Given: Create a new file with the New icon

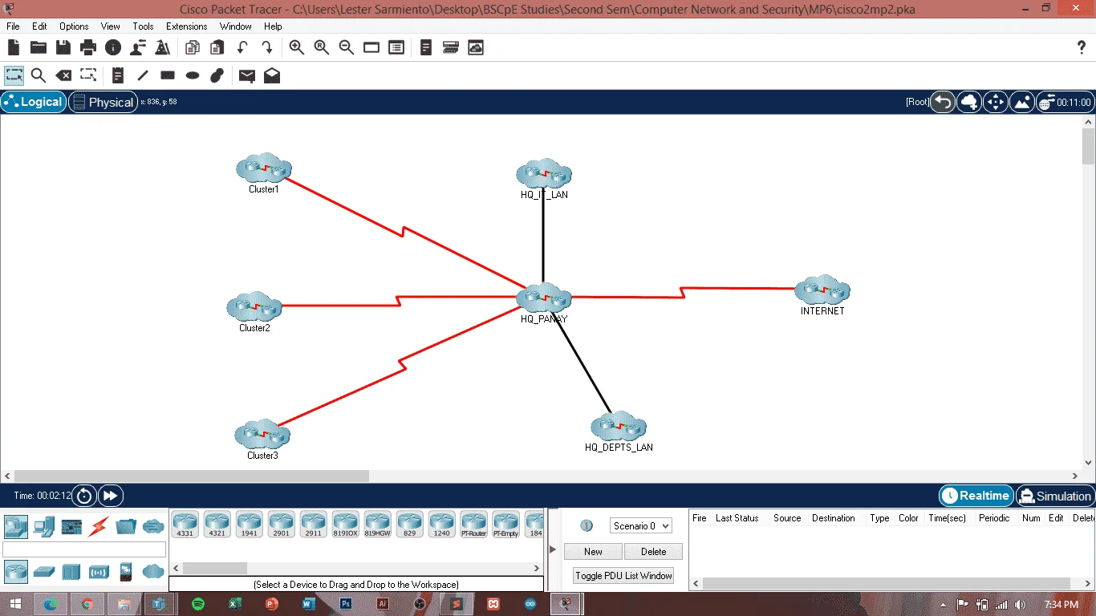Looking at the screenshot, I should click(x=14, y=48).
